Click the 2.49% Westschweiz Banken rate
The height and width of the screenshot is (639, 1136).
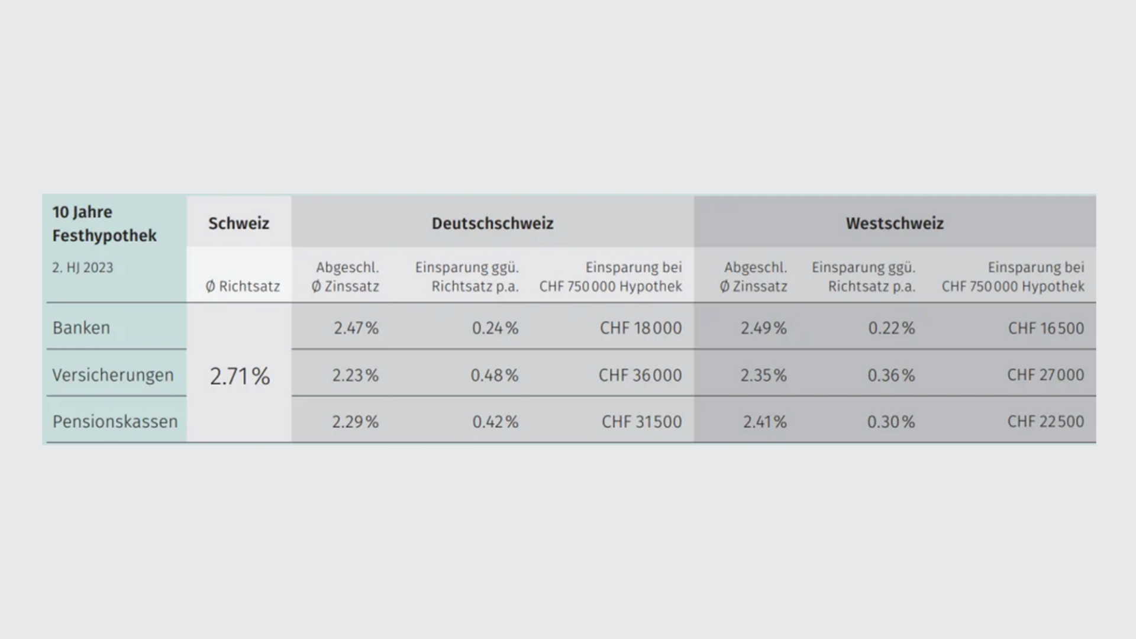click(763, 328)
